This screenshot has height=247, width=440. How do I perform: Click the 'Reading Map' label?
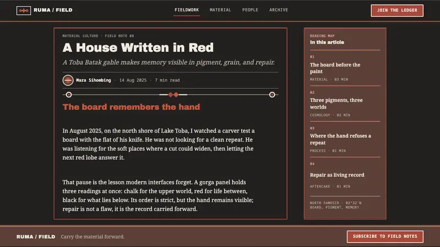tap(322, 36)
